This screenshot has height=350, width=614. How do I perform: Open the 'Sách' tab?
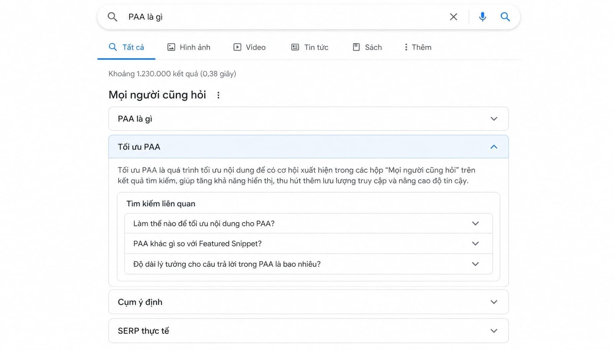point(367,47)
